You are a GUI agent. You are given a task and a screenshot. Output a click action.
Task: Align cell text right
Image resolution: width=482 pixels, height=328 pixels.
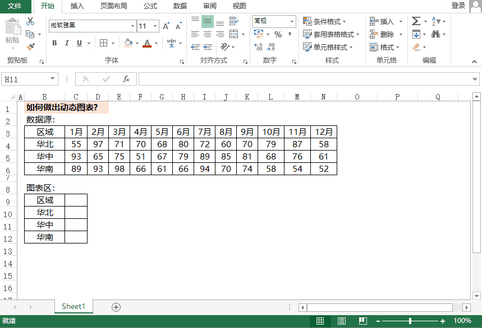(x=220, y=34)
